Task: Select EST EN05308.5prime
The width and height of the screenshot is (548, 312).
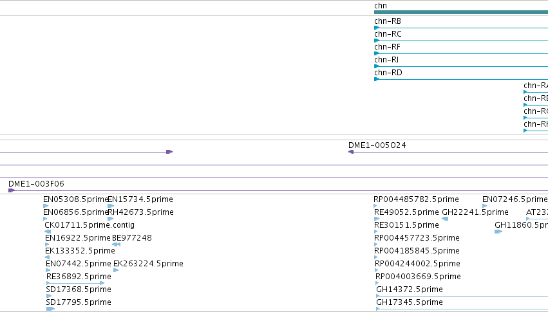Action: pos(75,199)
